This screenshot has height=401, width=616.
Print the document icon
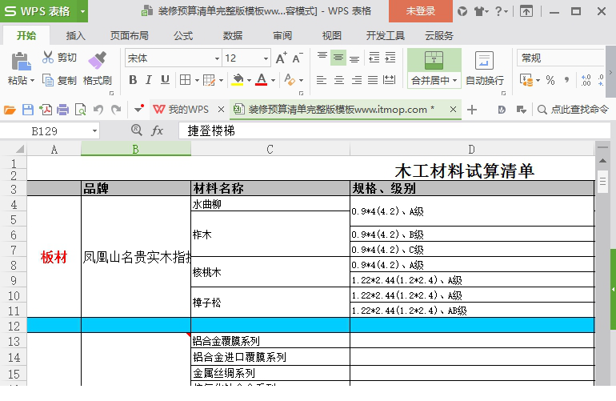click(63, 110)
